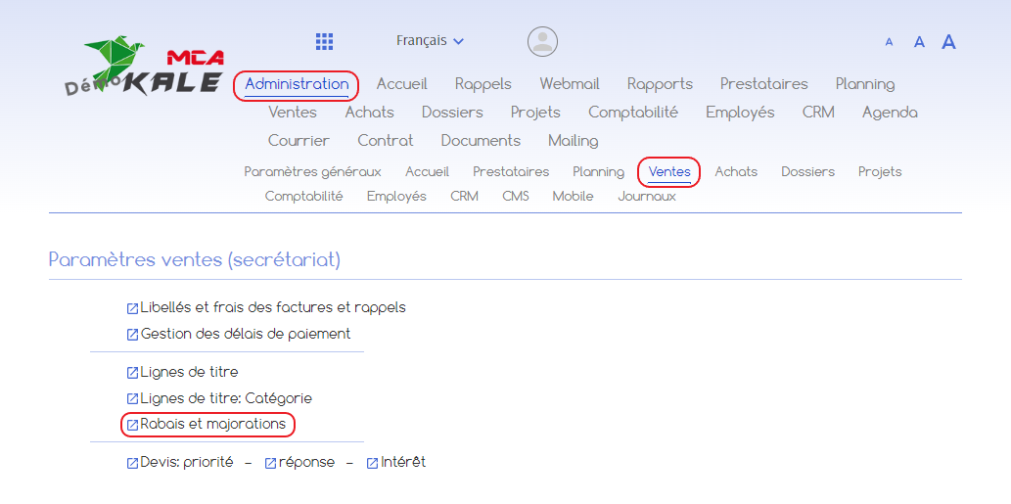Screen dimensions: 1011x504
Task: Click external-link icon beside Rabais et majorations
Action: click(132, 425)
